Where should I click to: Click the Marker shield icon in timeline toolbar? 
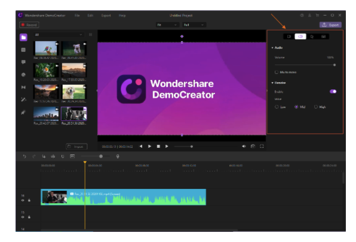click(63, 156)
